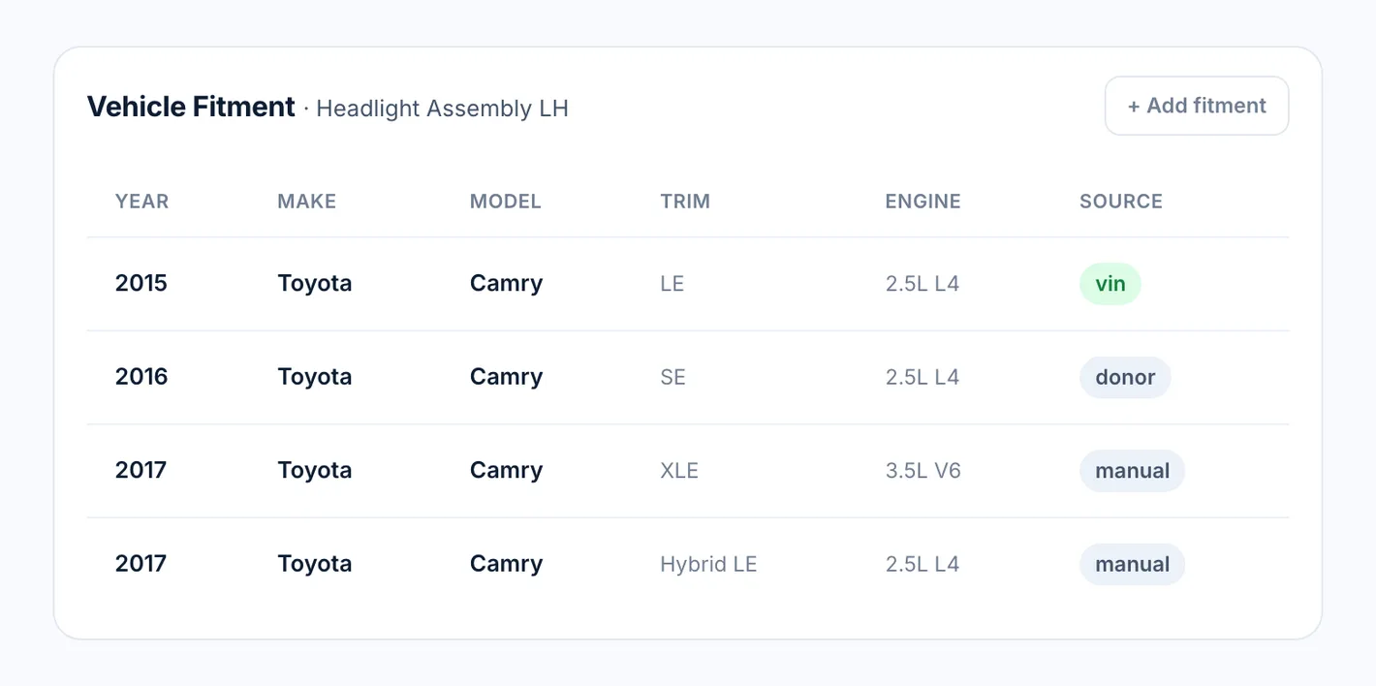The image size is (1376, 686).
Task: Click the Vehicle Fitment heading
Action: 191,107
